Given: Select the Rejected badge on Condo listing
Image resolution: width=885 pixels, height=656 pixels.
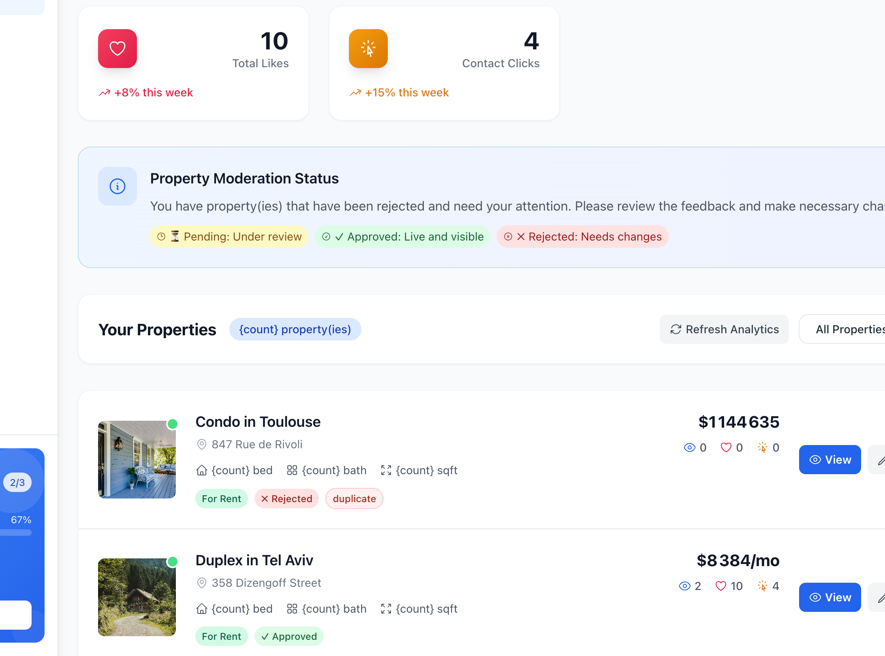Looking at the screenshot, I should [286, 498].
